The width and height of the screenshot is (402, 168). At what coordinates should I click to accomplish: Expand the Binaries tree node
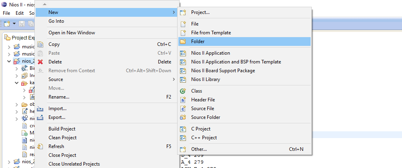pyautogui.click(x=17, y=68)
